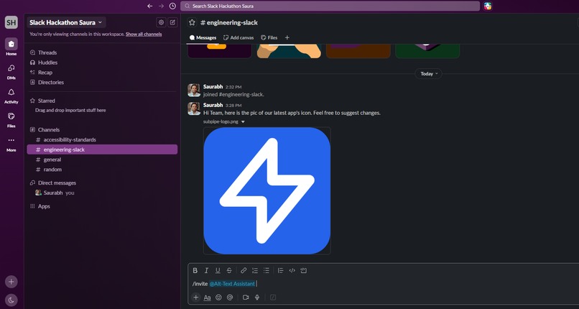Open engineering-slack channel details from header
This screenshot has height=309, width=579.
tap(229, 22)
